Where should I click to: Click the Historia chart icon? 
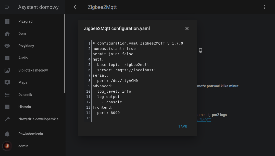[x=7, y=107]
